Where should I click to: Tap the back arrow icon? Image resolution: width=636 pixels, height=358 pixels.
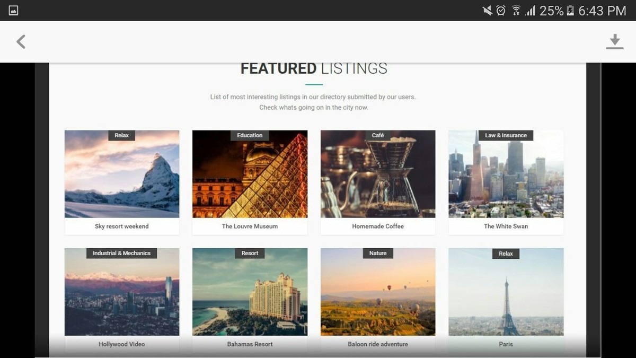pos(21,42)
